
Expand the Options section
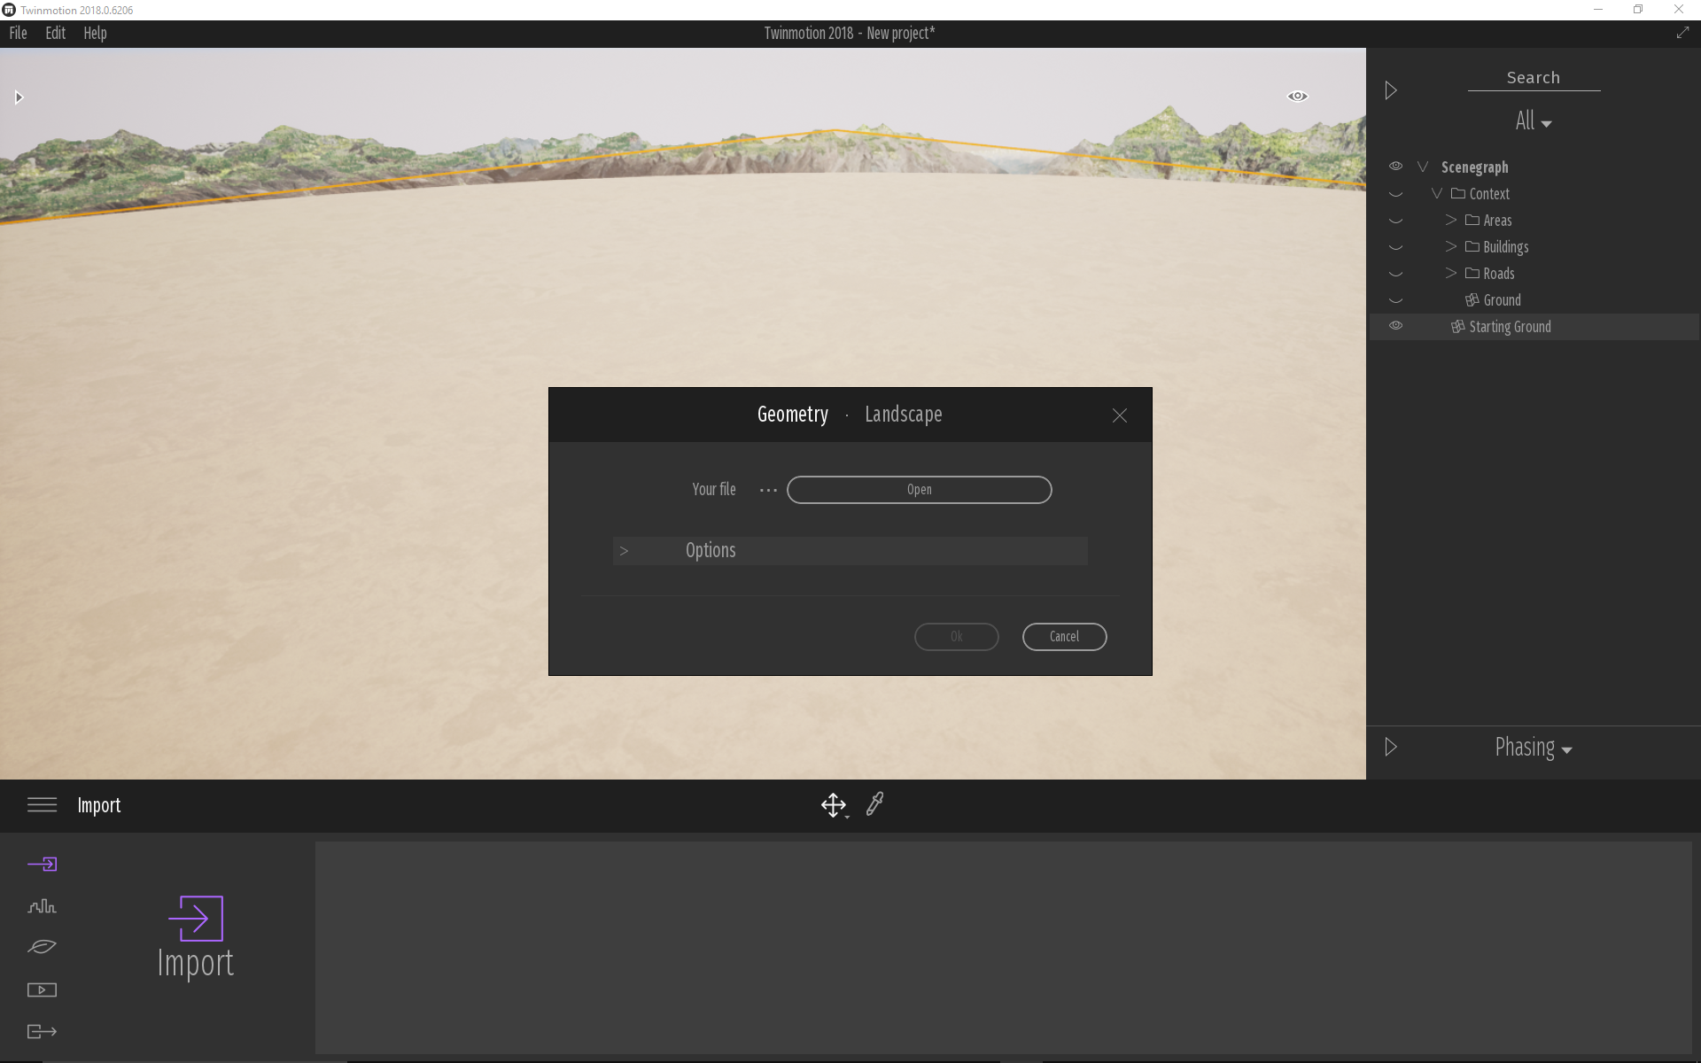click(x=850, y=550)
